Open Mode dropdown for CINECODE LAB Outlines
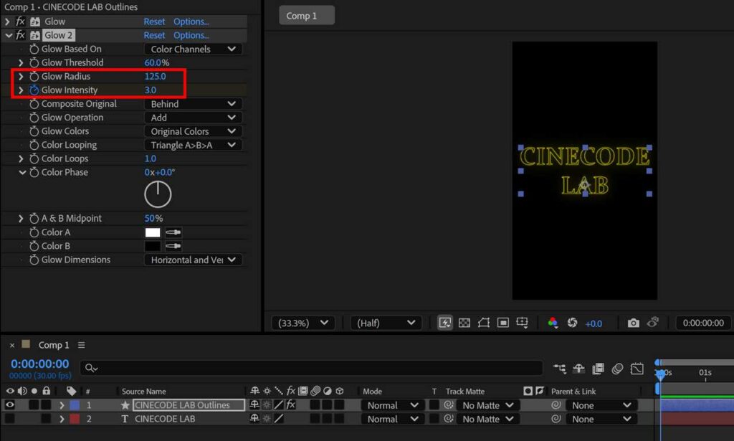This screenshot has height=441, width=734. point(392,405)
